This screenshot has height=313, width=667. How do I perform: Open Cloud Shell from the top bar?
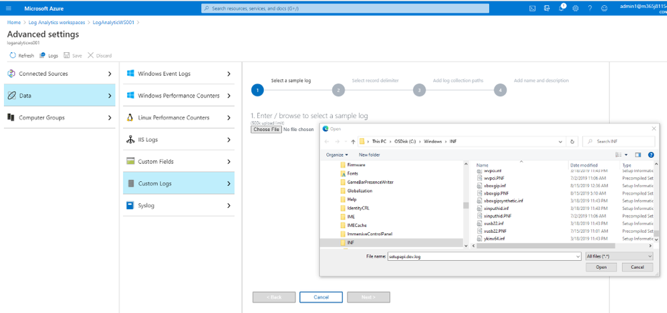point(532,8)
